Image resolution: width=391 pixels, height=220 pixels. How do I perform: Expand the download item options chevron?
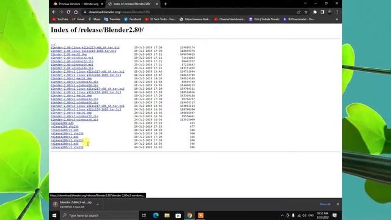(98, 204)
